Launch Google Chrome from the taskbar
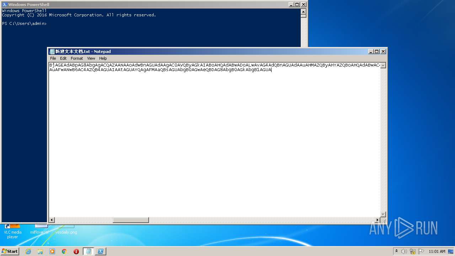Image resolution: width=455 pixels, height=256 pixels. tap(64, 251)
